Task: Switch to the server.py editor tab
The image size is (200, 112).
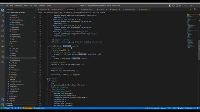Action: [x=43, y=9]
